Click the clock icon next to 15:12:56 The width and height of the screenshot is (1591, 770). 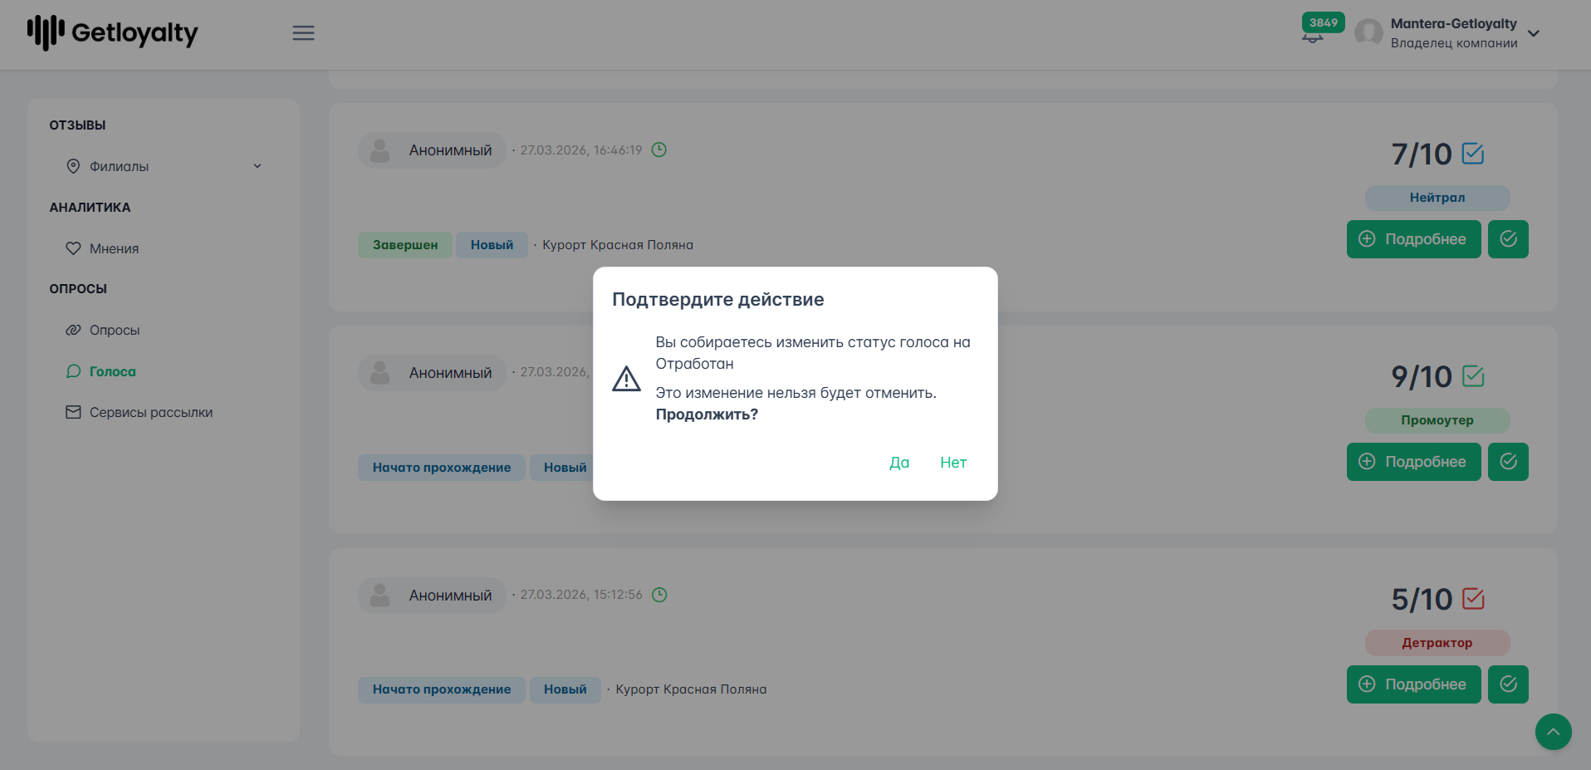[x=659, y=595]
